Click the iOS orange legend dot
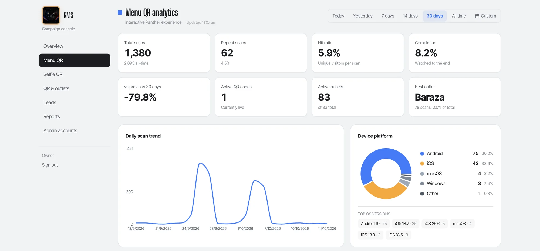Viewport: 540px width, 251px height. (422, 163)
